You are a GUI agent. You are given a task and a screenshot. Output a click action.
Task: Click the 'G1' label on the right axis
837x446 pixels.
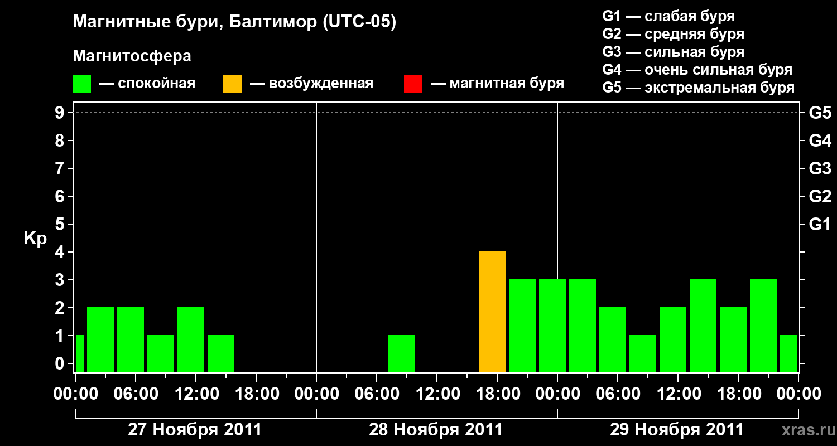pyautogui.click(x=820, y=224)
